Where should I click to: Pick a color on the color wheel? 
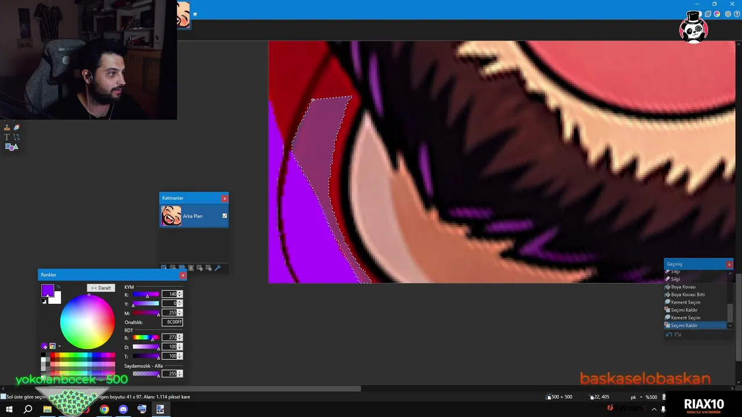point(88,321)
